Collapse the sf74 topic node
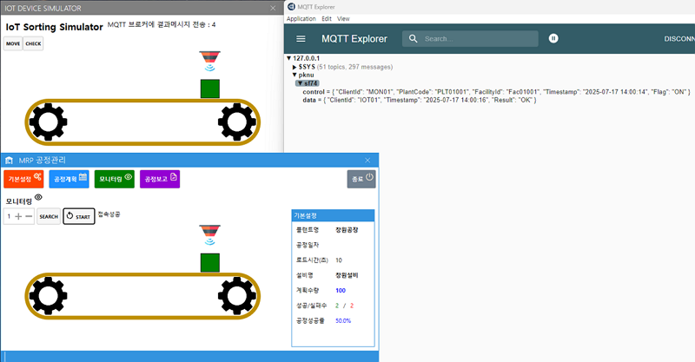The width and height of the screenshot is (695, 362). (x=300, y=83)
